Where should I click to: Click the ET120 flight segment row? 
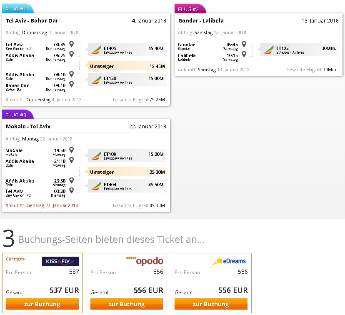coord(127,80)
